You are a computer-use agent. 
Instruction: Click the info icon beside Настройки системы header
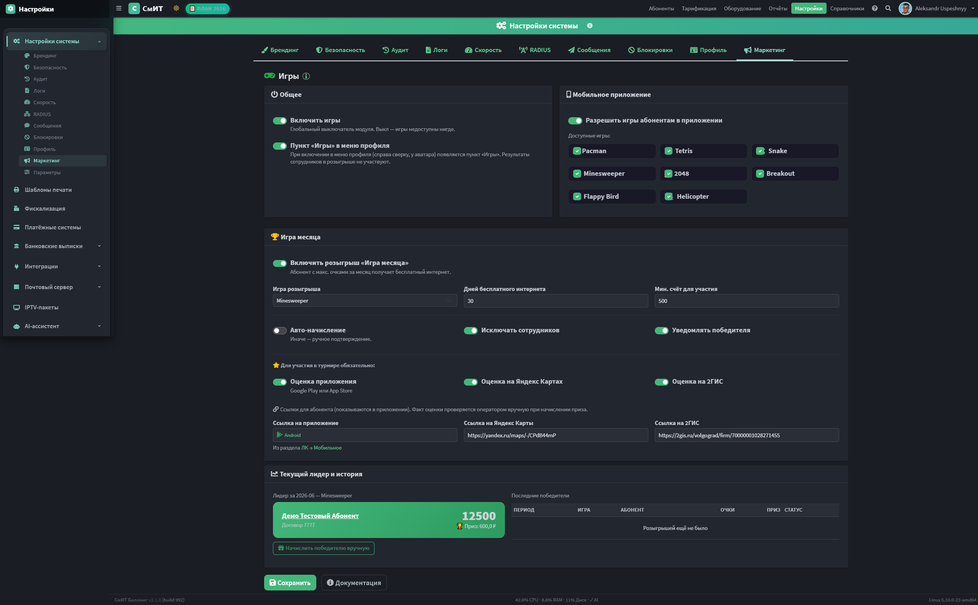coord(590,26)
